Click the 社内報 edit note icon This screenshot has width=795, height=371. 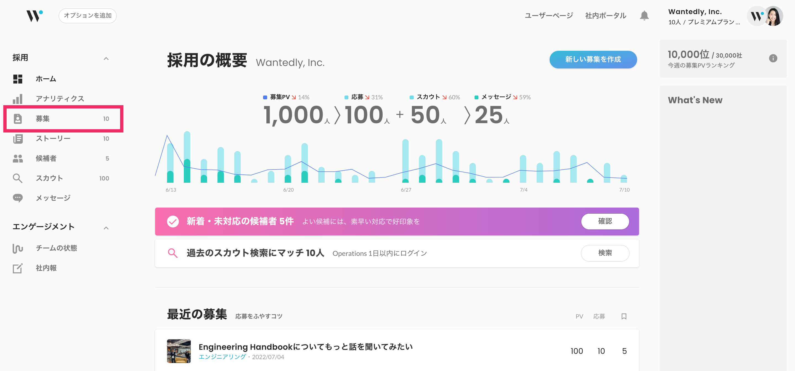[18, 268]
